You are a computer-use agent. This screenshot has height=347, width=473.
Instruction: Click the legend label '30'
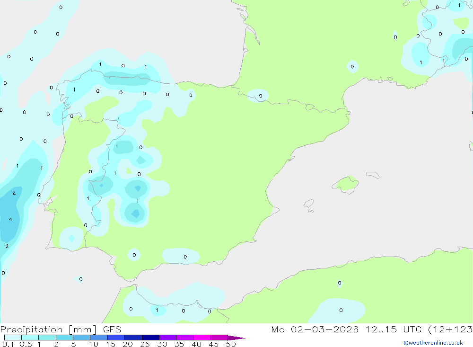pos(162,344)
